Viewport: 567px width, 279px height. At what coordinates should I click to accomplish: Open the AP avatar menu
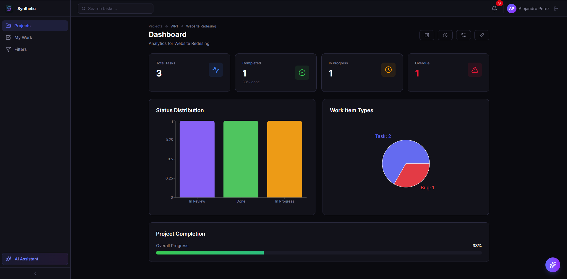(511, 9)
